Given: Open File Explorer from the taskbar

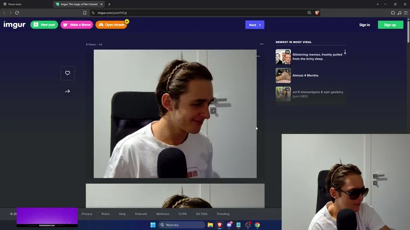Looking at the screenshot, I should click(210, 225).
